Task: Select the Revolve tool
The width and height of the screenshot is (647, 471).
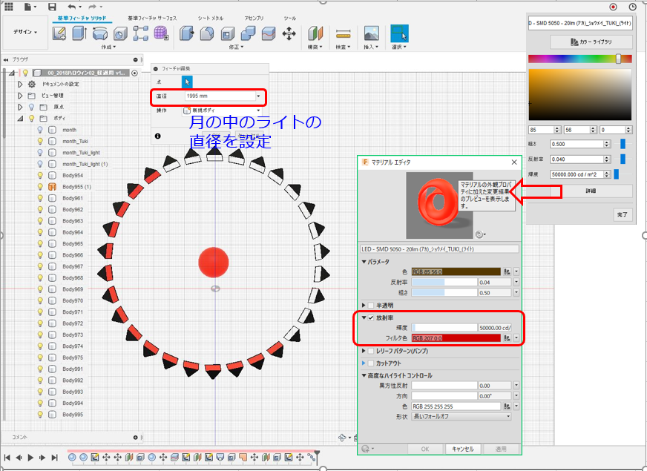Action: (100, 33)
